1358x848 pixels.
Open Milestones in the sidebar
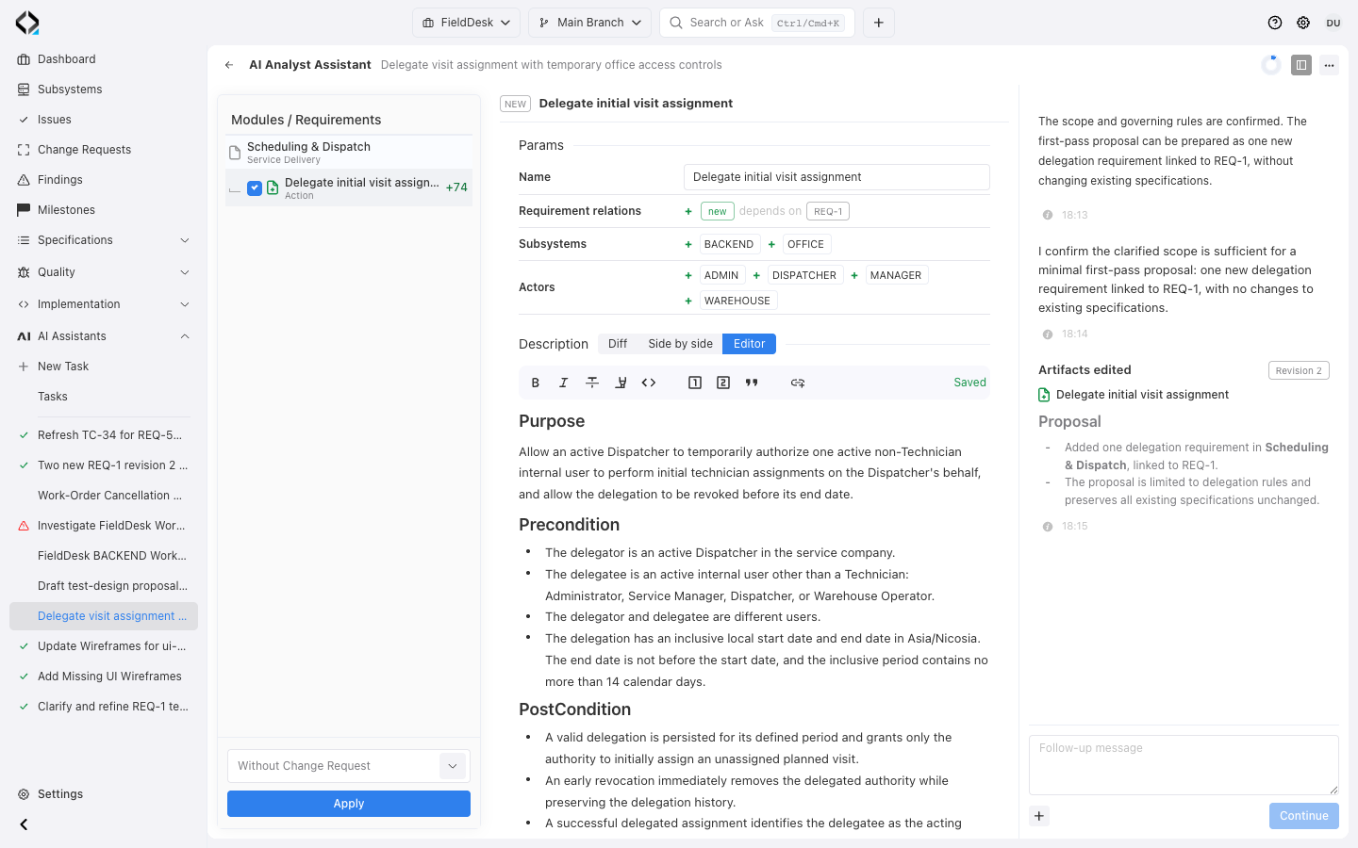[104, 210]
